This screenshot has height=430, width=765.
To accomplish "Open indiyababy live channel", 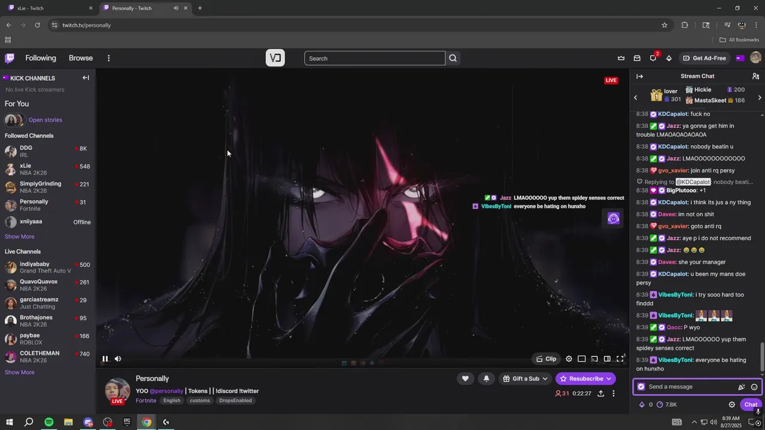I will click(48, 267).
